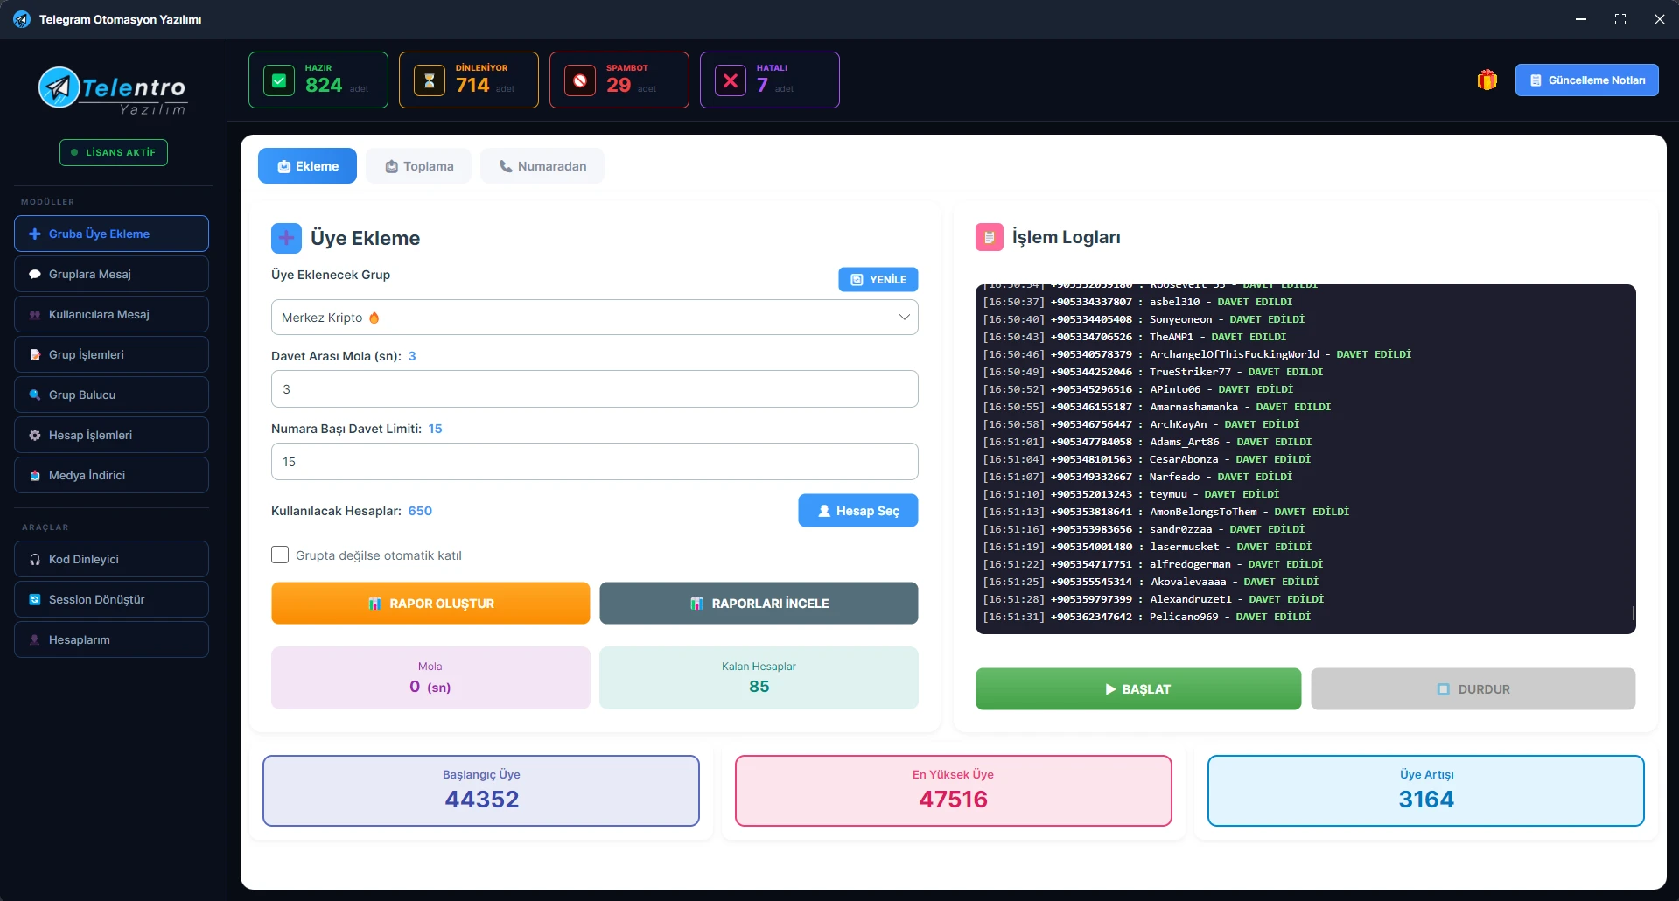This screenshot has width=1679, height=901.
Task: Click the gift box icon
Action: point(1487,80)
